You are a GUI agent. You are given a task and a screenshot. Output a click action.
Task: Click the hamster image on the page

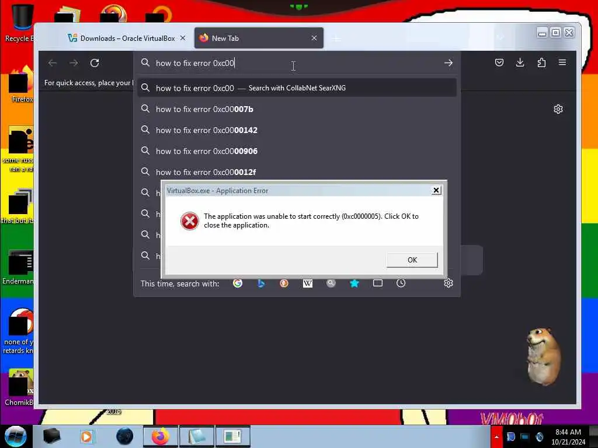click(x=543, y=356)
